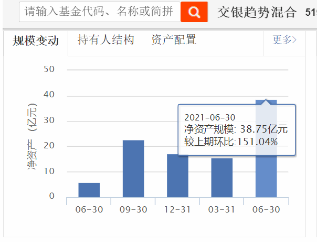Click tooltip text 较上期环比:151.04%
Viewport: 317px width, 242px height.
pos(231,142)
